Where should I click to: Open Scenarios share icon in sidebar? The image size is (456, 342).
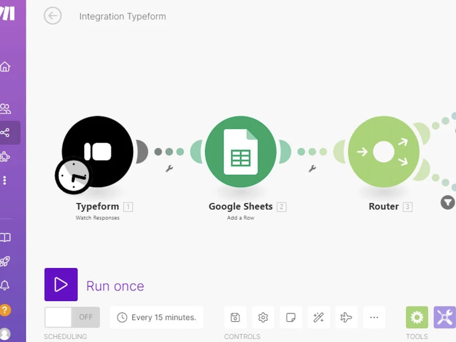5,133
